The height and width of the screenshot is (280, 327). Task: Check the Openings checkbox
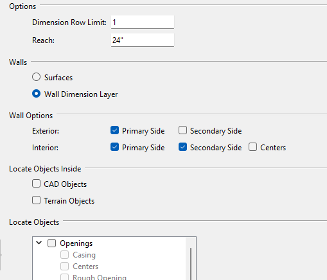point(51,243)
